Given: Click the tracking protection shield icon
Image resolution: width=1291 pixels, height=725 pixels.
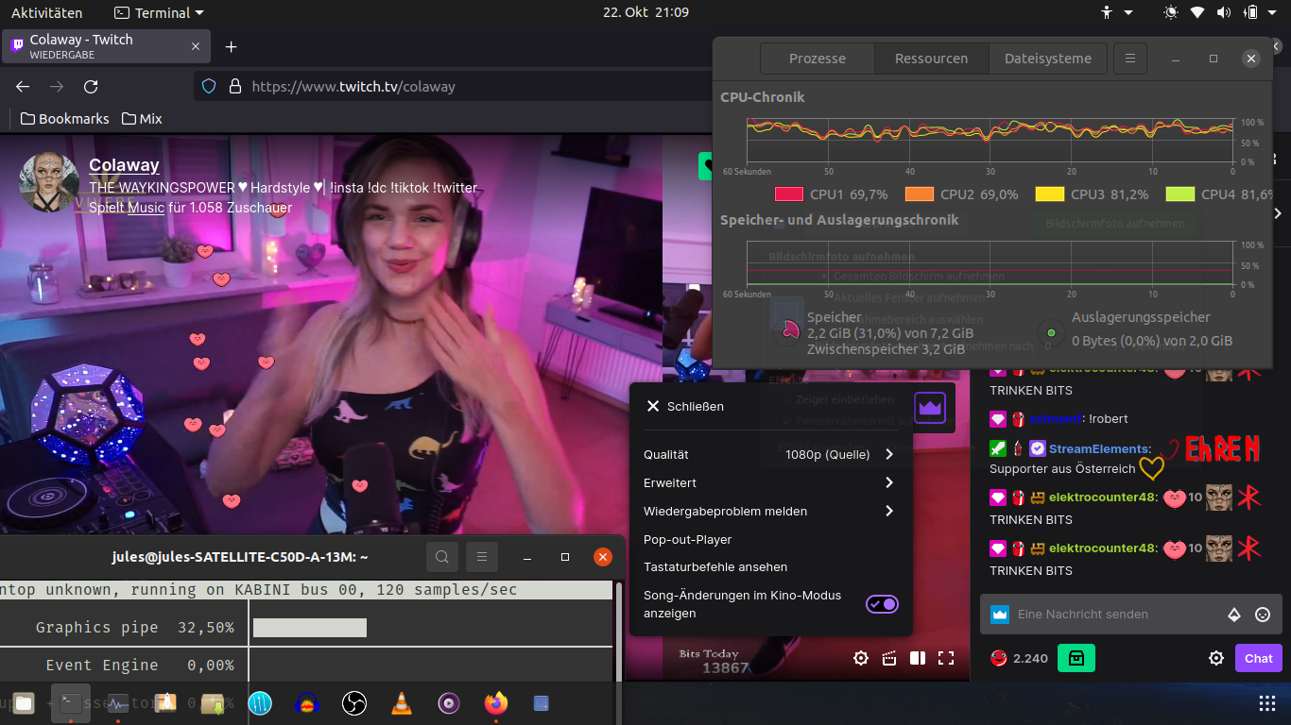Looking at the screenshot, I should click(x=210, y=87).
